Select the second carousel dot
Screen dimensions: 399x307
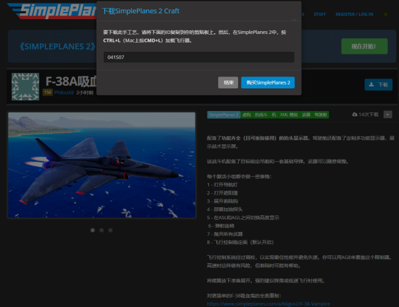[x=102, y=230]
